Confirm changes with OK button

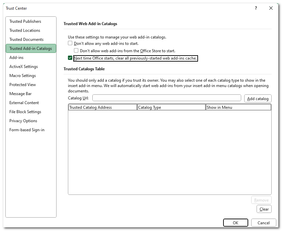(x=236, y=223)
